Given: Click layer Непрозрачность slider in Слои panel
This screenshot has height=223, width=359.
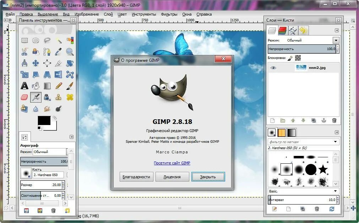Looking at the screenshot, I should point(302,49).
